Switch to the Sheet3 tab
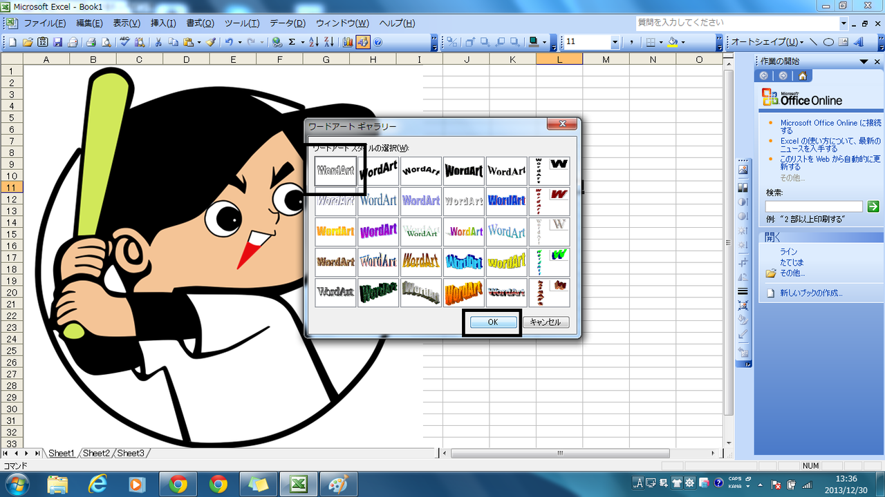This screenshot has width=885, height=497. 131,454
